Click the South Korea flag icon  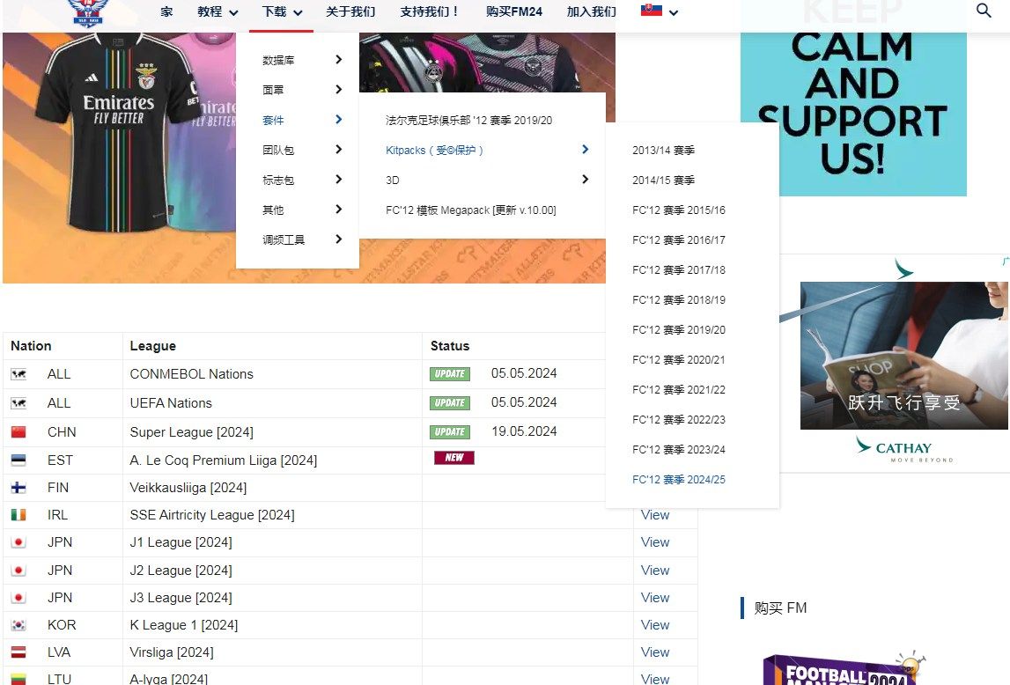18,625
